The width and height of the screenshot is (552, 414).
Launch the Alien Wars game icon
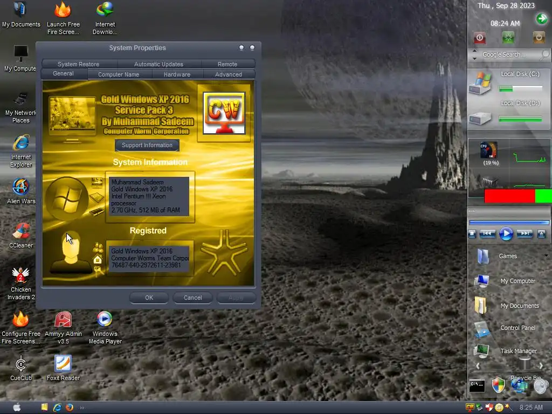[x=21, y=191]
